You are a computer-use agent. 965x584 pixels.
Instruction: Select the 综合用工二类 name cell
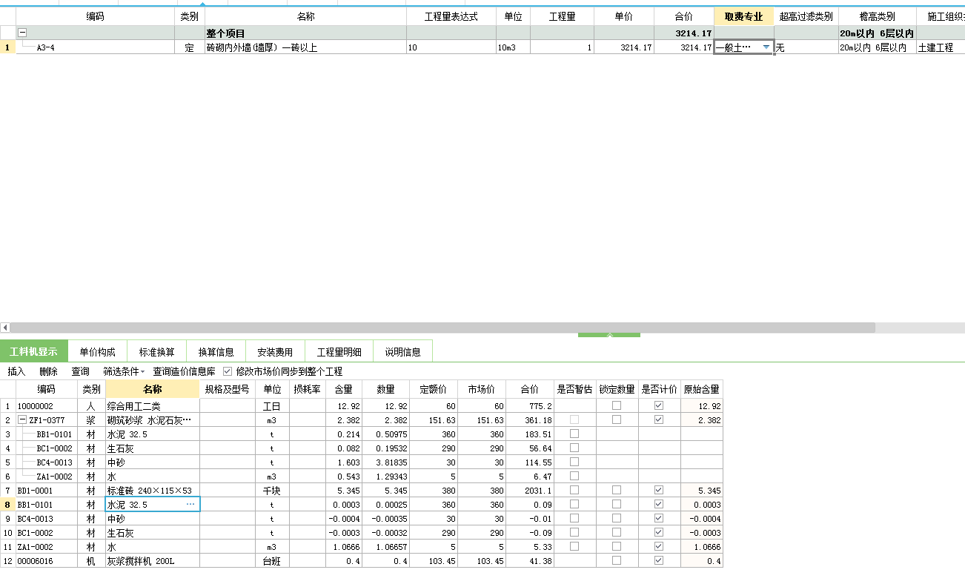pyautogui.click(x=153, y=406)
